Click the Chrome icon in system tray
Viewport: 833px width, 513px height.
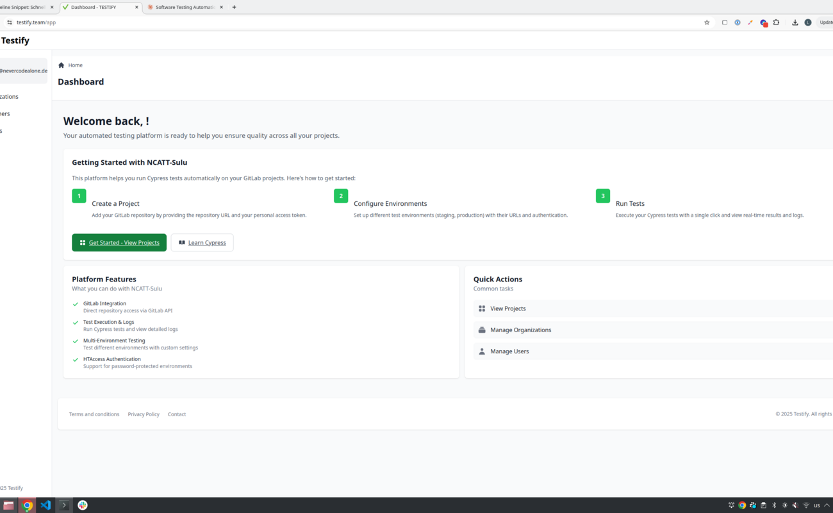tap(742, 505)
